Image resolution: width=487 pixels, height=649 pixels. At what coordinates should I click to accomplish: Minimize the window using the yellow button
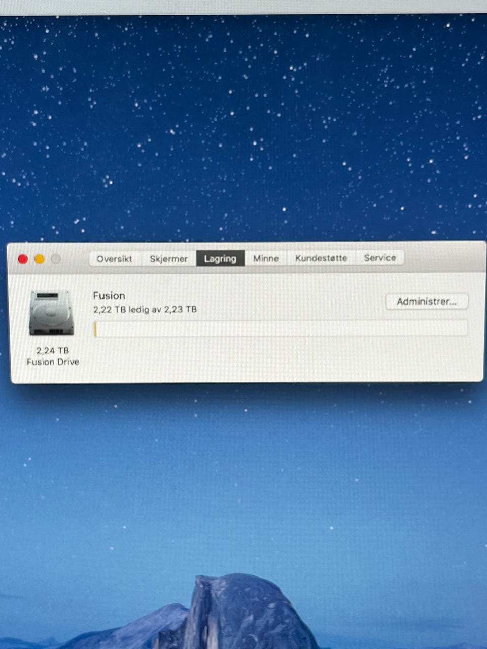pos(40,259)
